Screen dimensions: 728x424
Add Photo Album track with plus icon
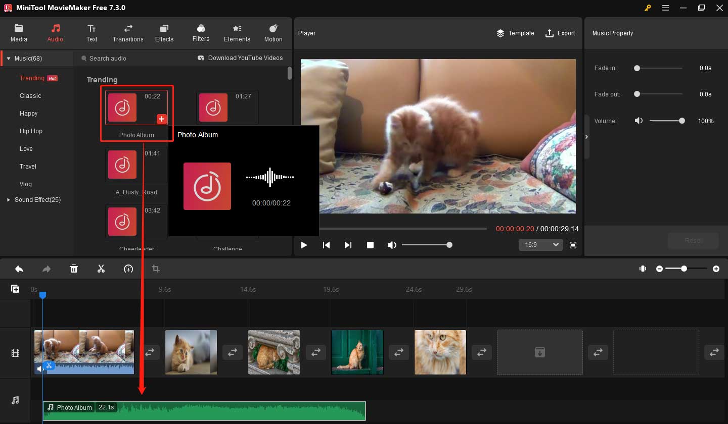tap(161, 119)
